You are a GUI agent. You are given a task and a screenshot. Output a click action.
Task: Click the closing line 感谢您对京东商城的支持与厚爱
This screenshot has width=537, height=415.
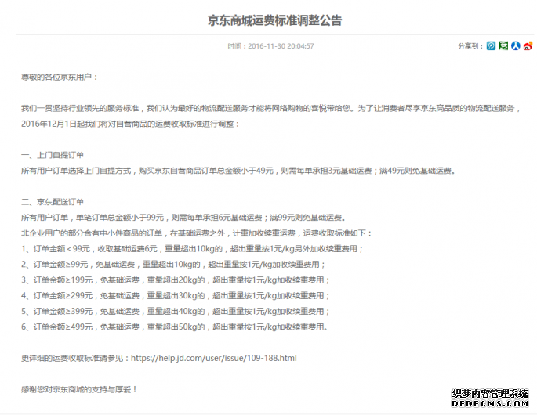coord(79,390)
